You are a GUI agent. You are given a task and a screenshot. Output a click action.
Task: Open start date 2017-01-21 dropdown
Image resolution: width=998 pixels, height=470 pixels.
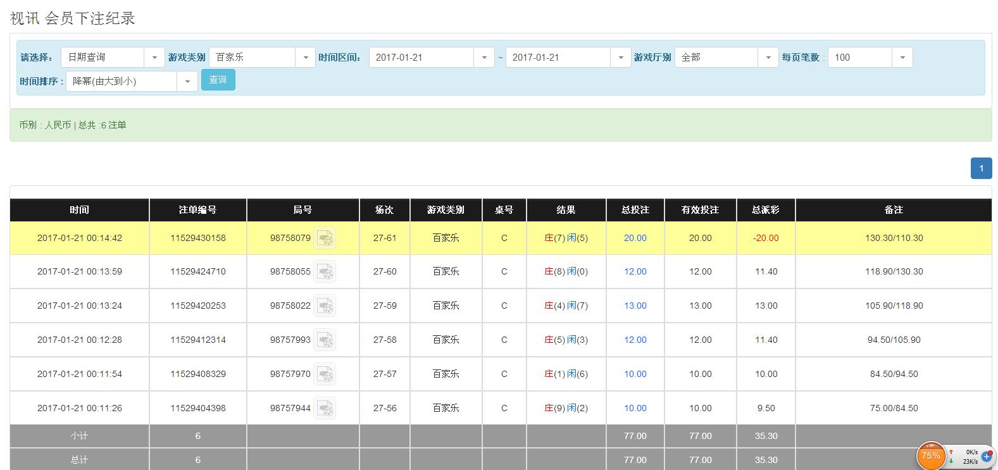(432, 58)
